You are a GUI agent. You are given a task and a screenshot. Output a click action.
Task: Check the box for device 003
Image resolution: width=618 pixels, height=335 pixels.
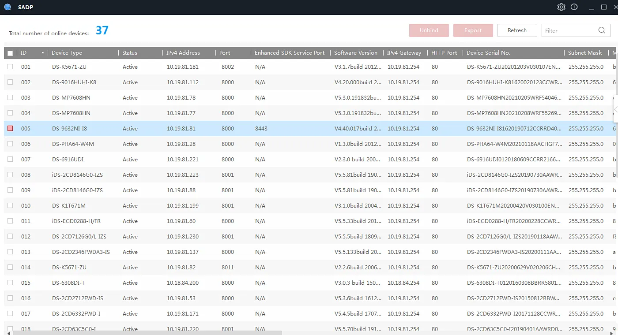tap(10, 97)
